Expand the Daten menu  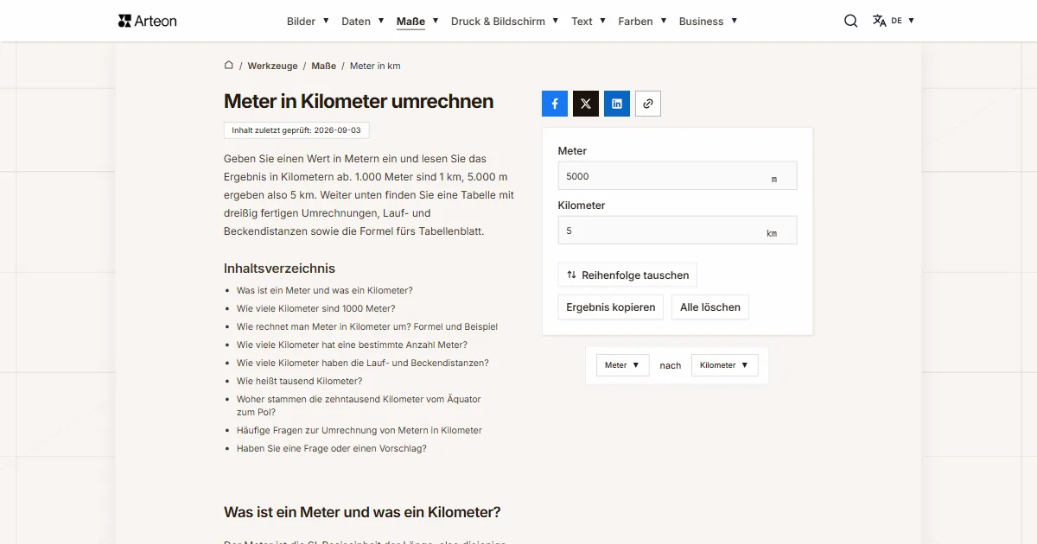(x=362, y=21)
